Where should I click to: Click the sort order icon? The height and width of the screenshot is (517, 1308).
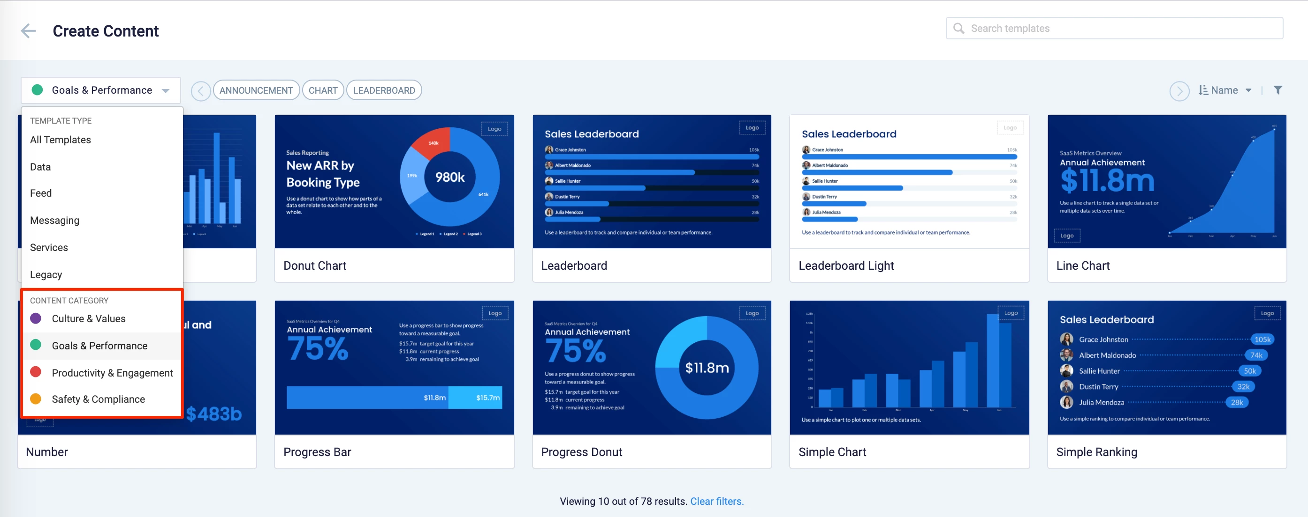1203,90
